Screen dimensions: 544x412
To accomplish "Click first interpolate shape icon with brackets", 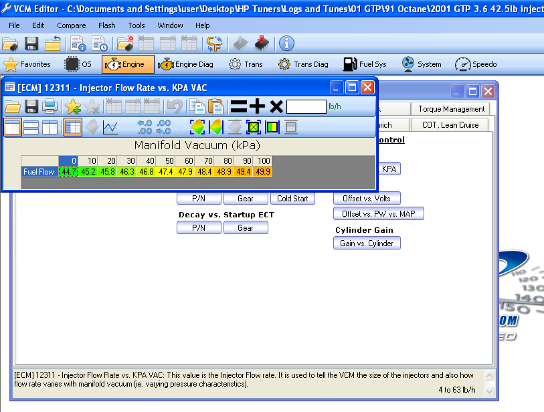I will [x=197, y=127].
